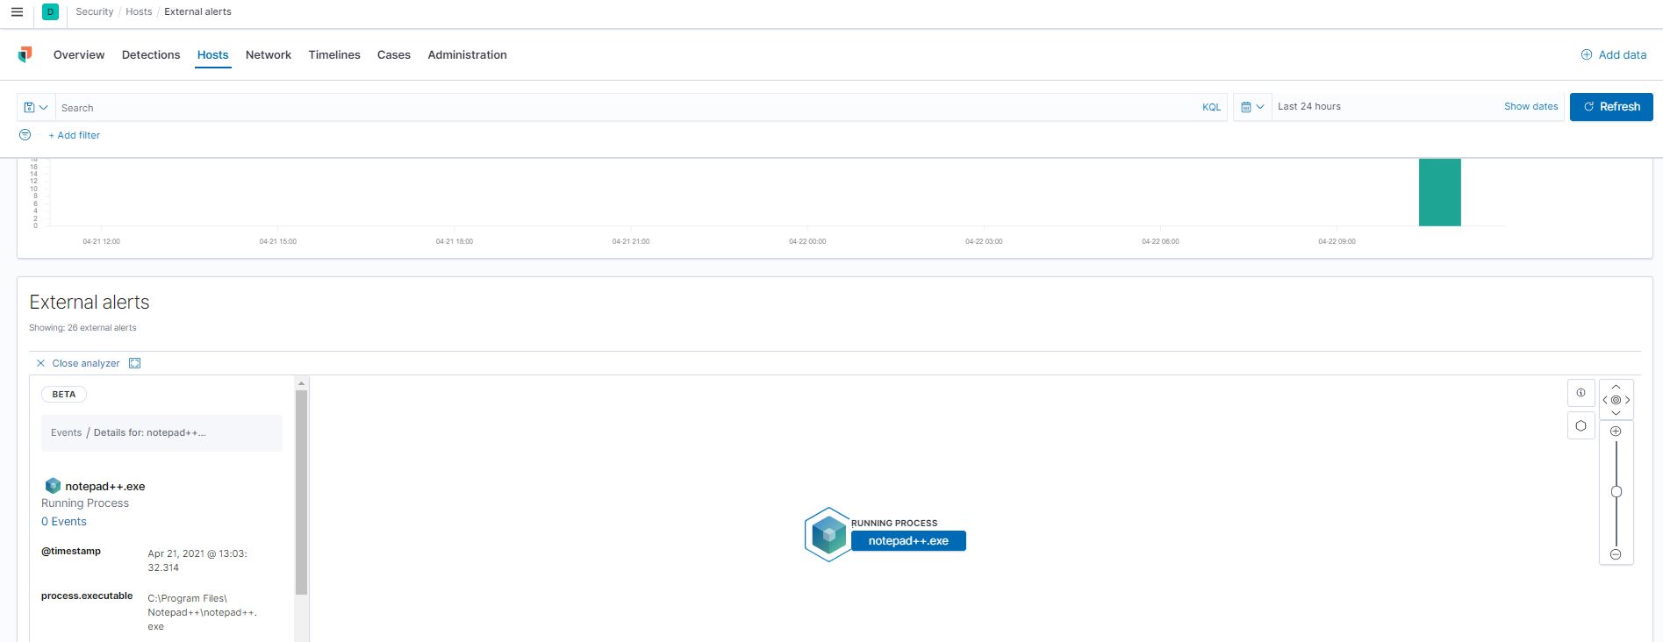1663x642 pixels.
Task: Click the Security breadcrumb link
Action: tap(95, 11)
